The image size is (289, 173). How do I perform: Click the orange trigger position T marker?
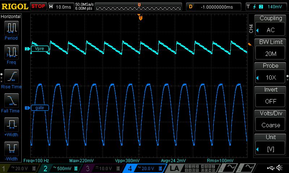tap(141, 18)
